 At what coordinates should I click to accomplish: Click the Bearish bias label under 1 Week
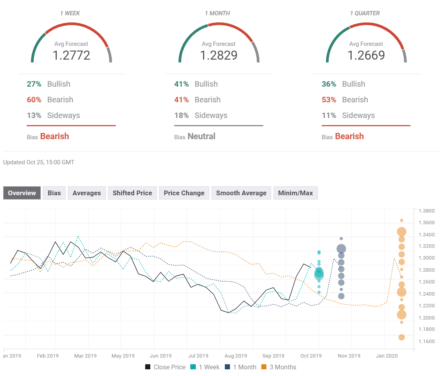[55, 136]
